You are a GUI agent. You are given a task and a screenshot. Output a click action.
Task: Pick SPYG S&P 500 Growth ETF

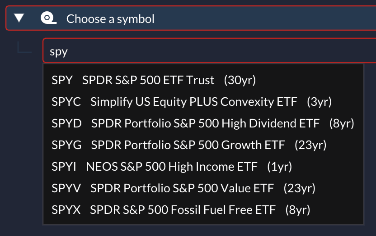click(x=203, y=145)
